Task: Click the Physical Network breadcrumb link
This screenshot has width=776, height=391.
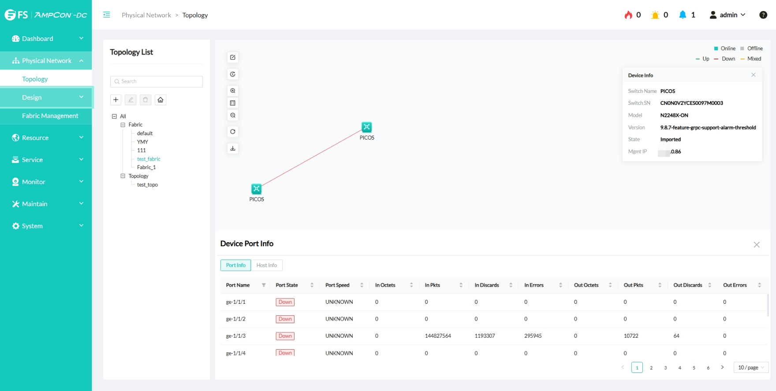Action: (146, 15)
